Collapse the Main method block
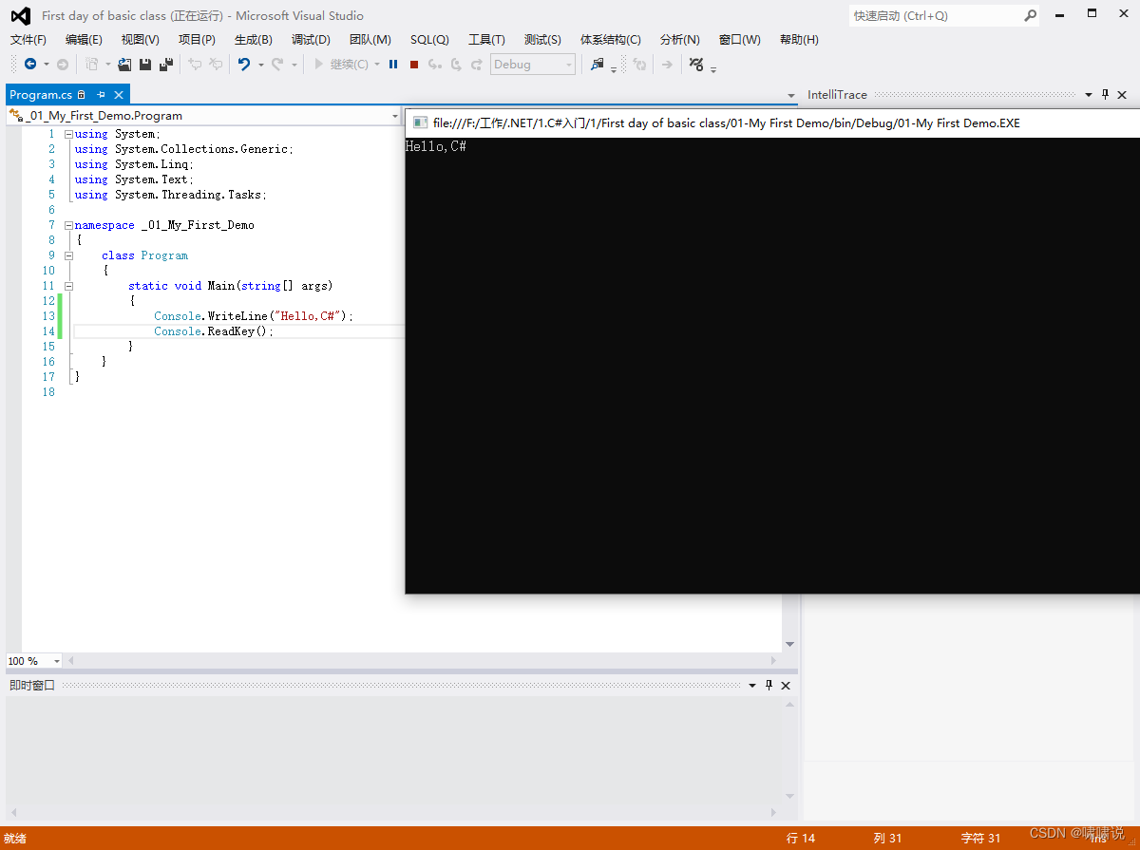The width and height of the screenshot is (1140, 850). coord(68,286)
